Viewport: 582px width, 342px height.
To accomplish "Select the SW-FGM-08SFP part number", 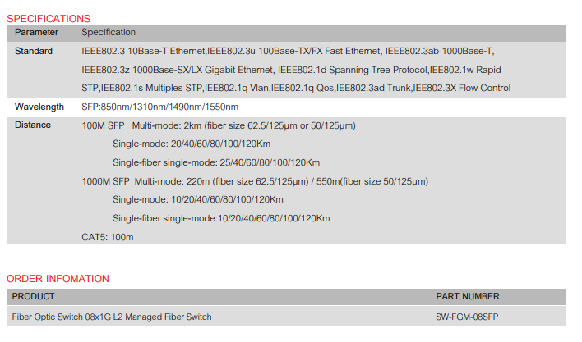I will click(x=467, y=317).
